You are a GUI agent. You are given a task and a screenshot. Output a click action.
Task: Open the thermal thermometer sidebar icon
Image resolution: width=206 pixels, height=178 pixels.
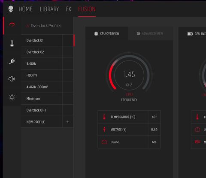tap(12, 43)
